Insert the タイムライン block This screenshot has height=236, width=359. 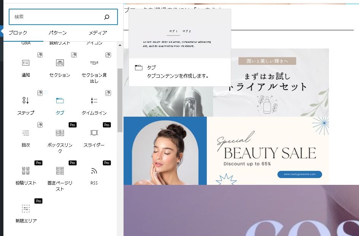(x=94, y=104)
